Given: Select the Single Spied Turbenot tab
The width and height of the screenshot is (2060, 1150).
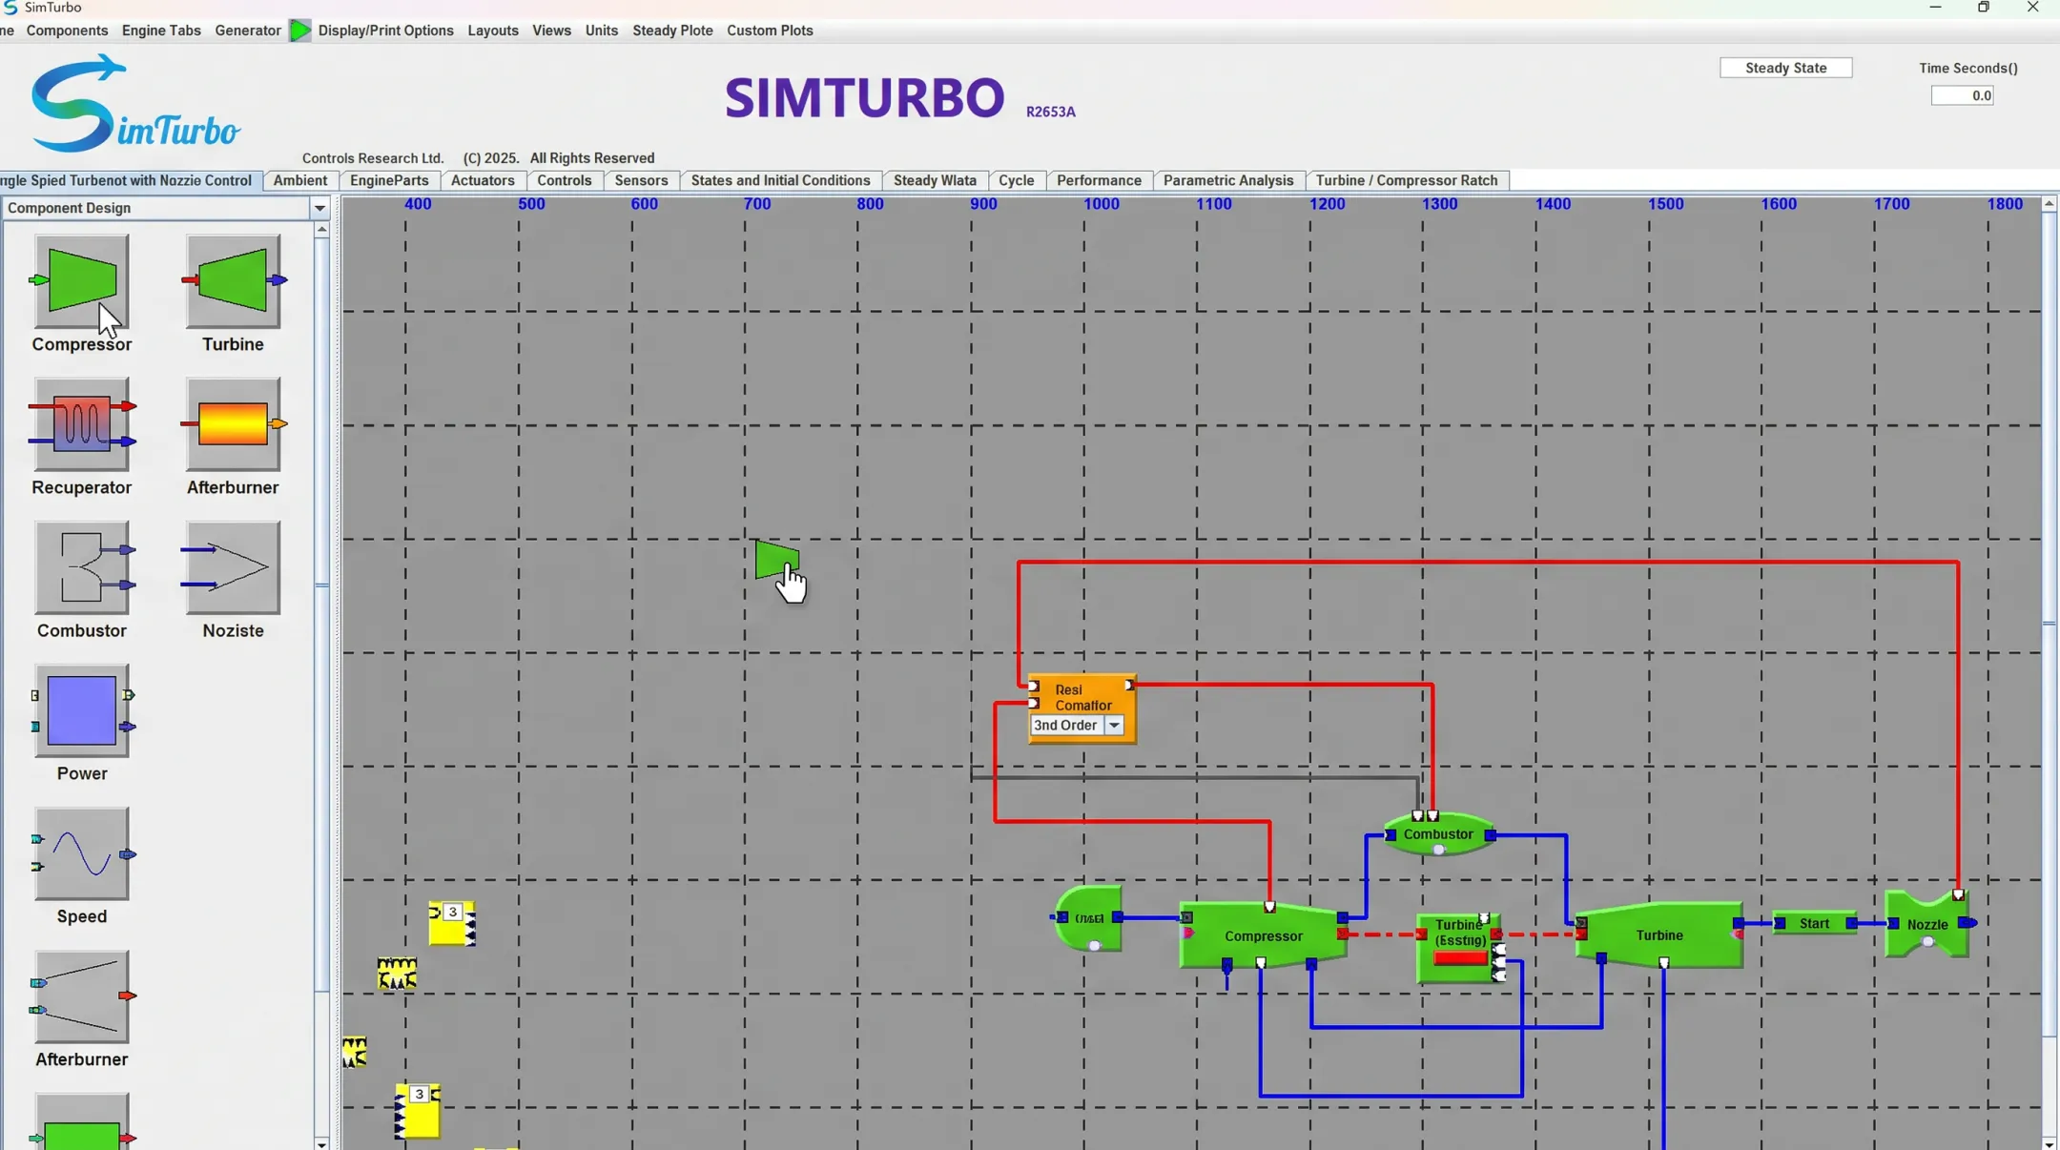Looking at the screenshot, I should coord(130,180).
